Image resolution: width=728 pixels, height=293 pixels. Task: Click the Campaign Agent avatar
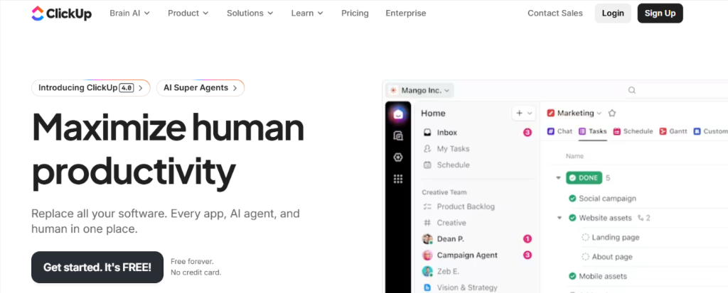tap(427, 255)
